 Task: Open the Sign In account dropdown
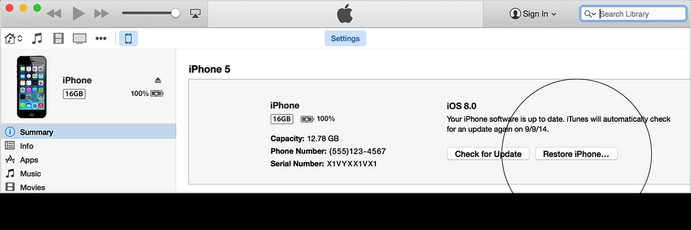[533, 14]
